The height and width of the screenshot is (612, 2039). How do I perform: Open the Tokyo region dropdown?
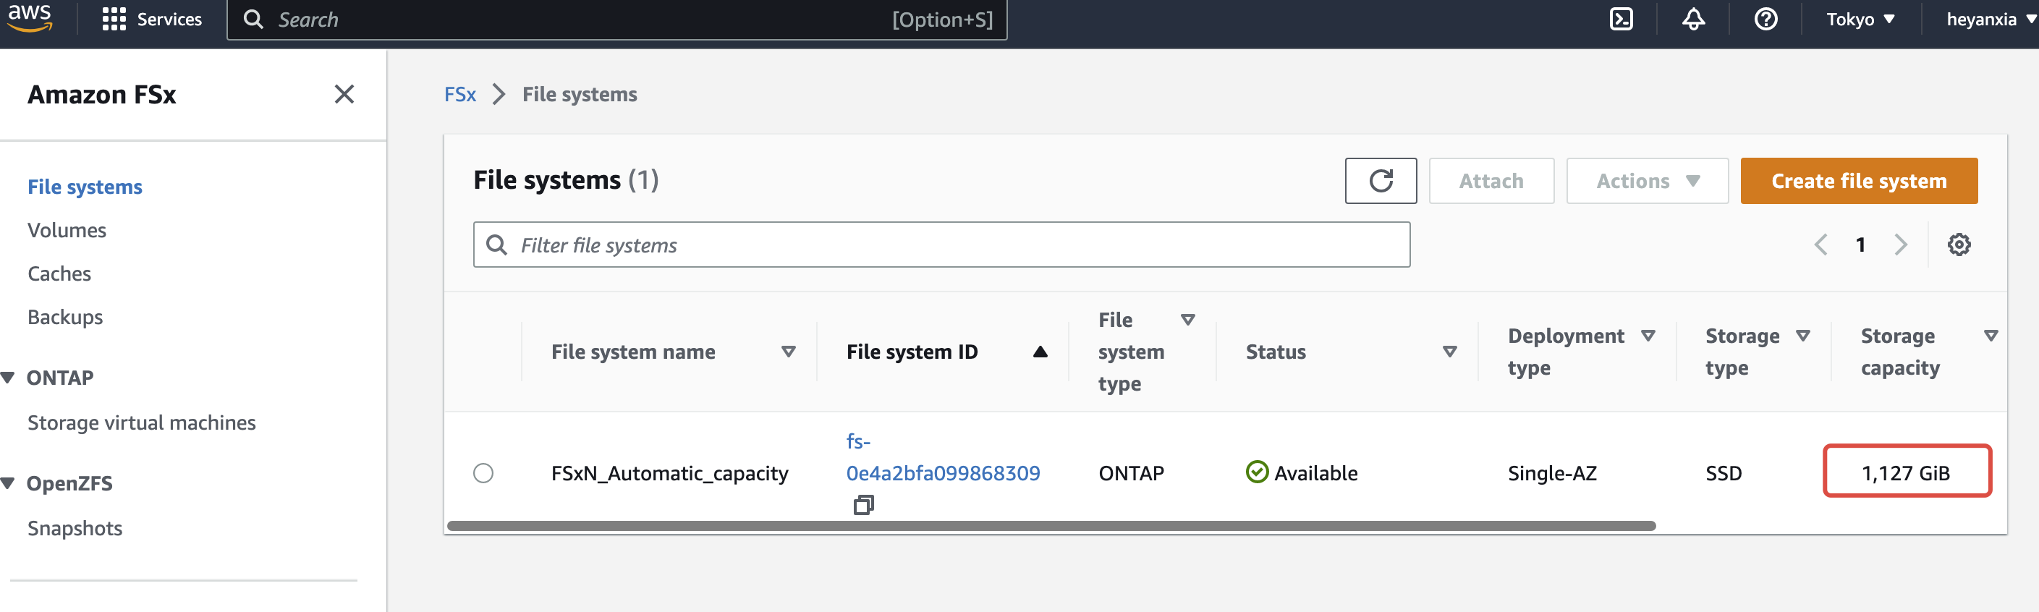(1860, 19)
